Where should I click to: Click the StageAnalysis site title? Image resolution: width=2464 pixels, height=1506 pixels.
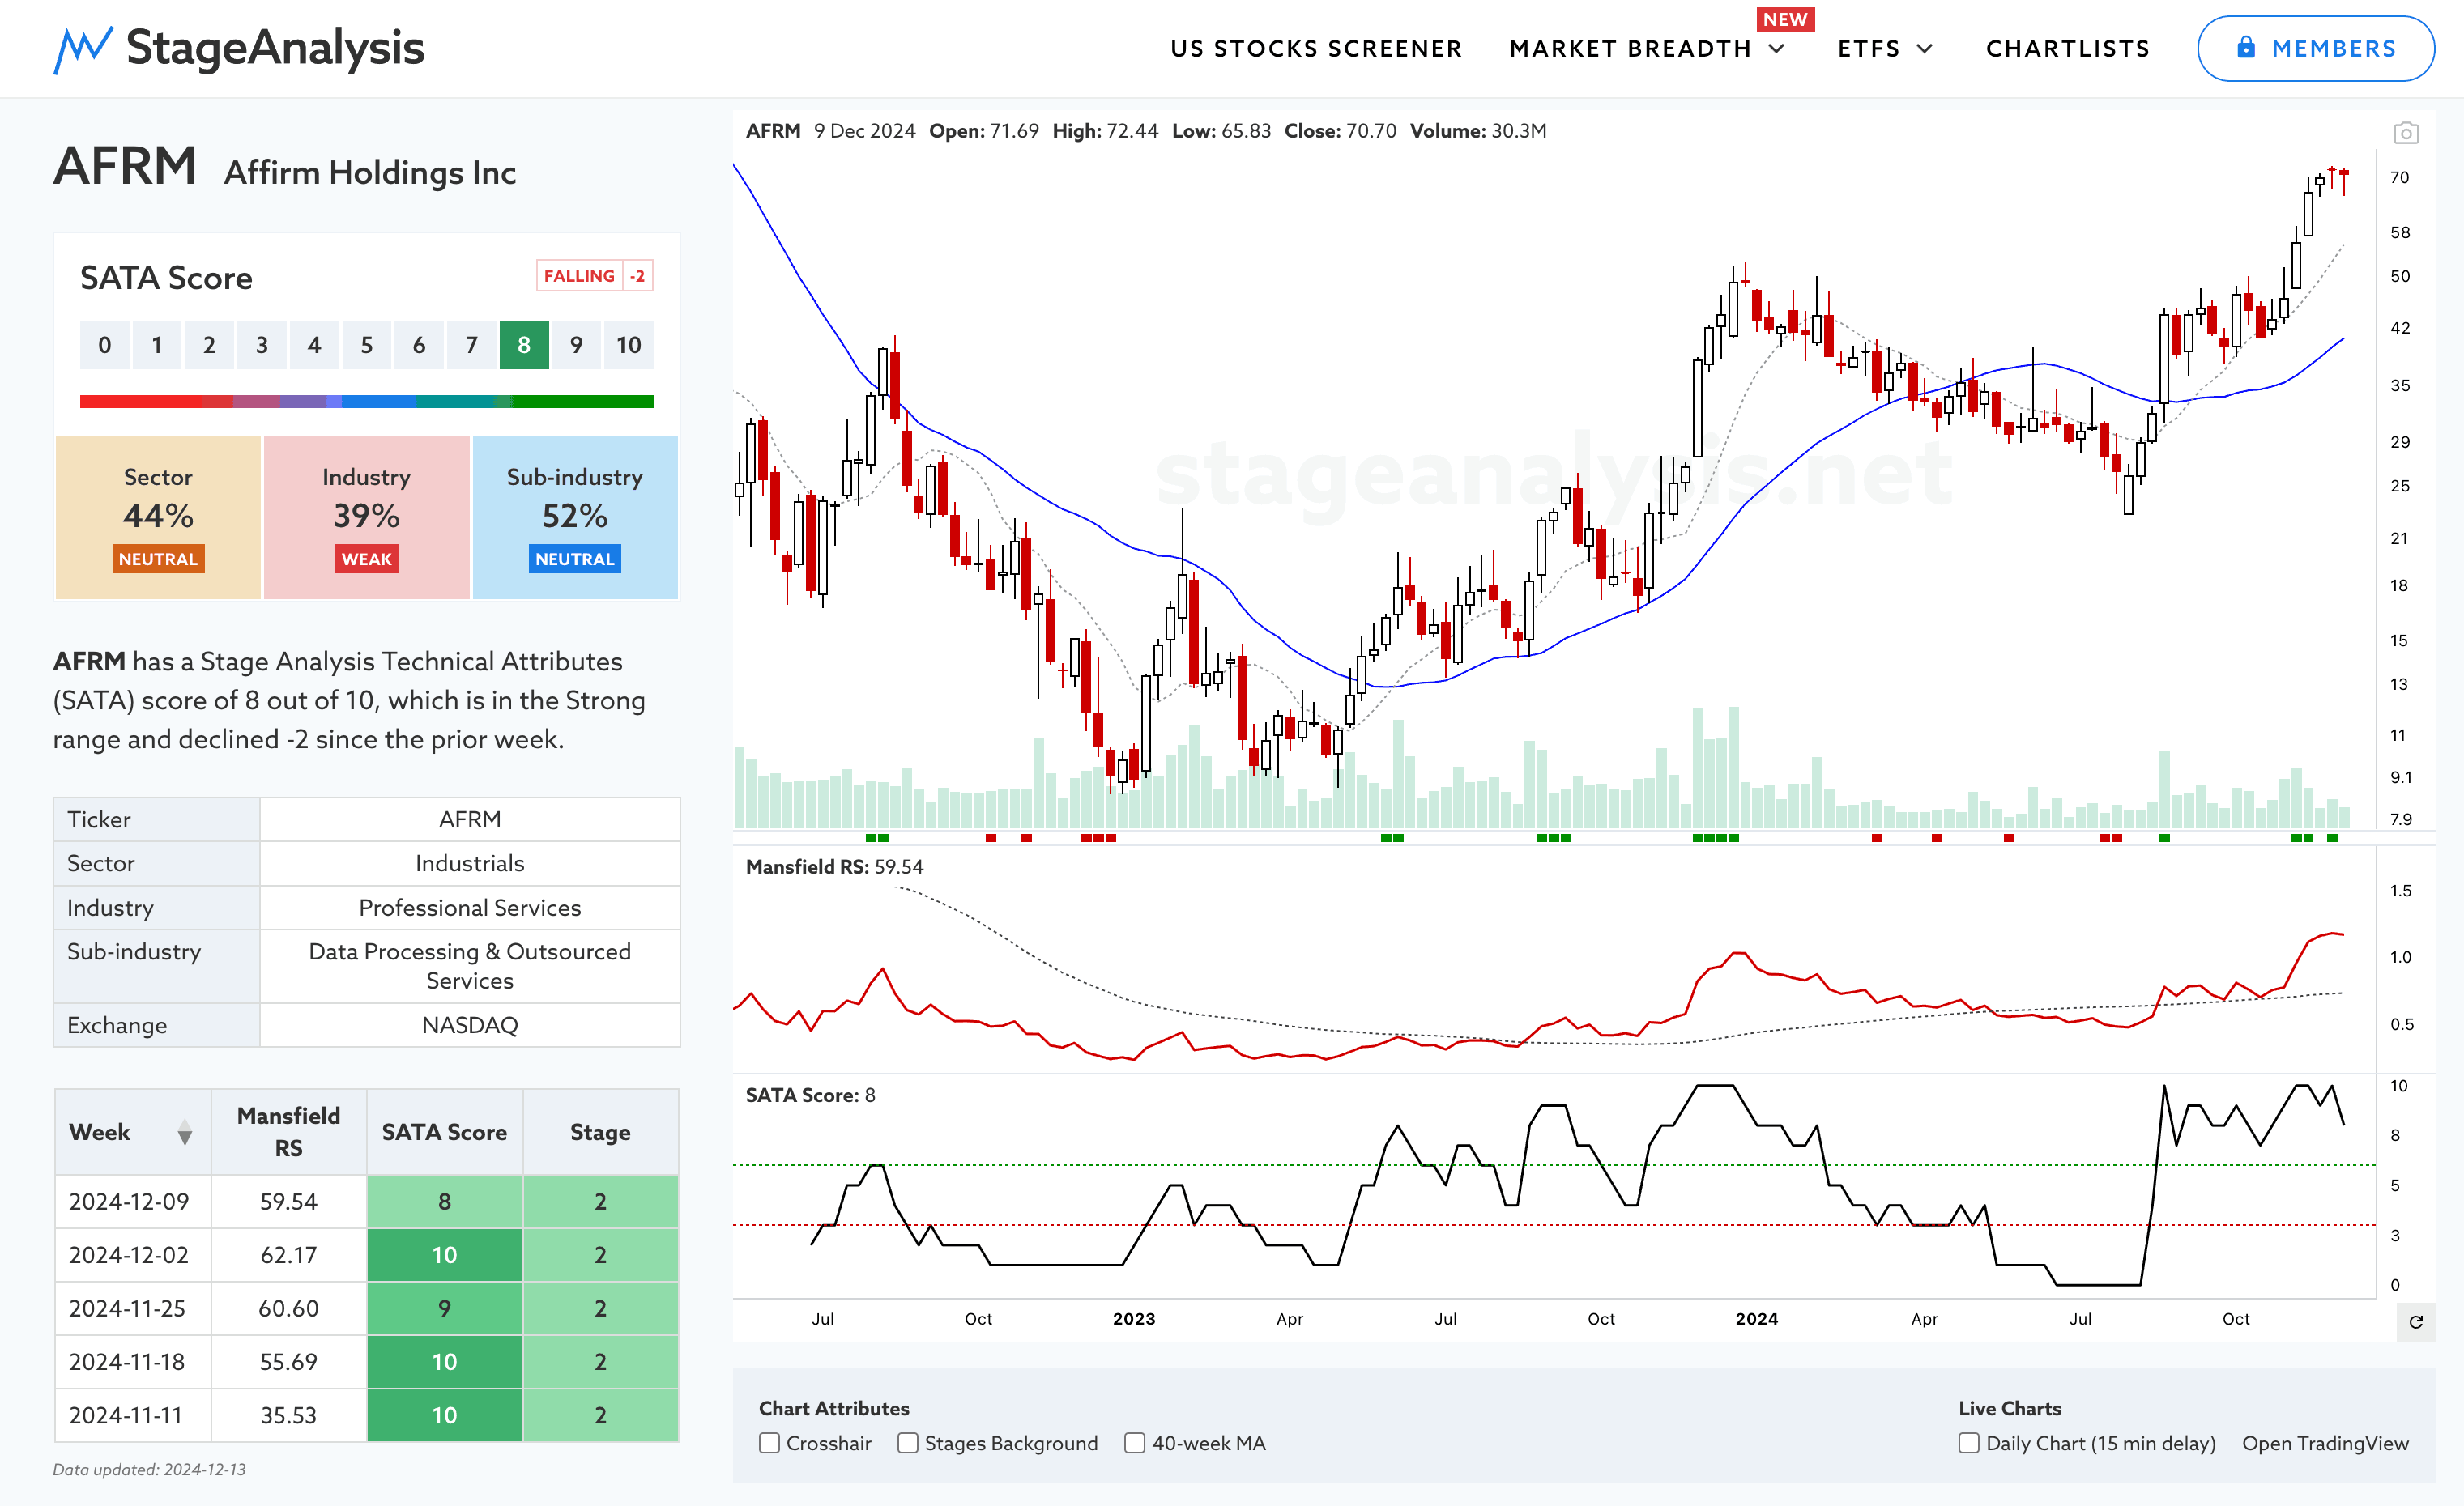(275, 48)
